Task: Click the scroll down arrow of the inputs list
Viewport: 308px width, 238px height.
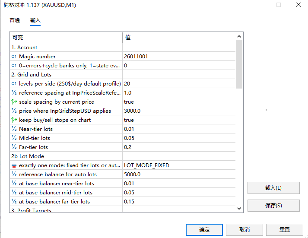Action: pos(239,209)
